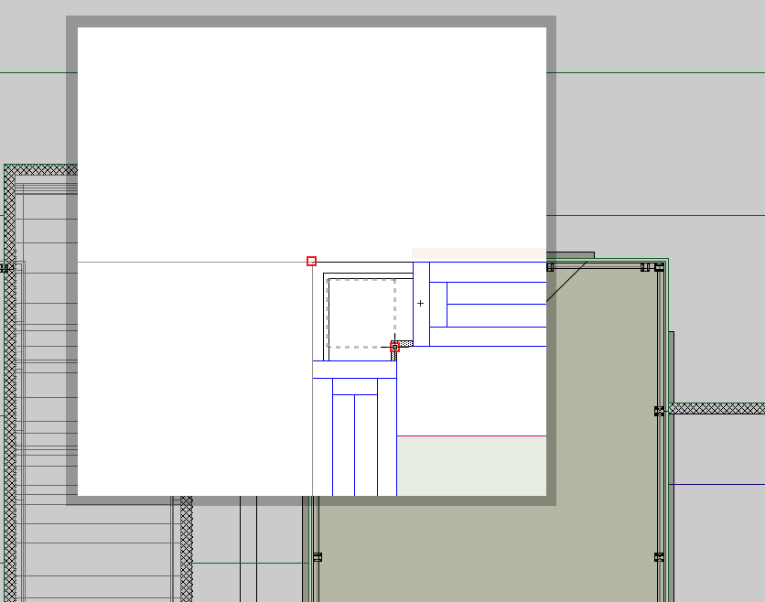Click the red square handle at the detail's top-left corner
The width and height of the screenshot is (765, 602).
pos(311,261)
